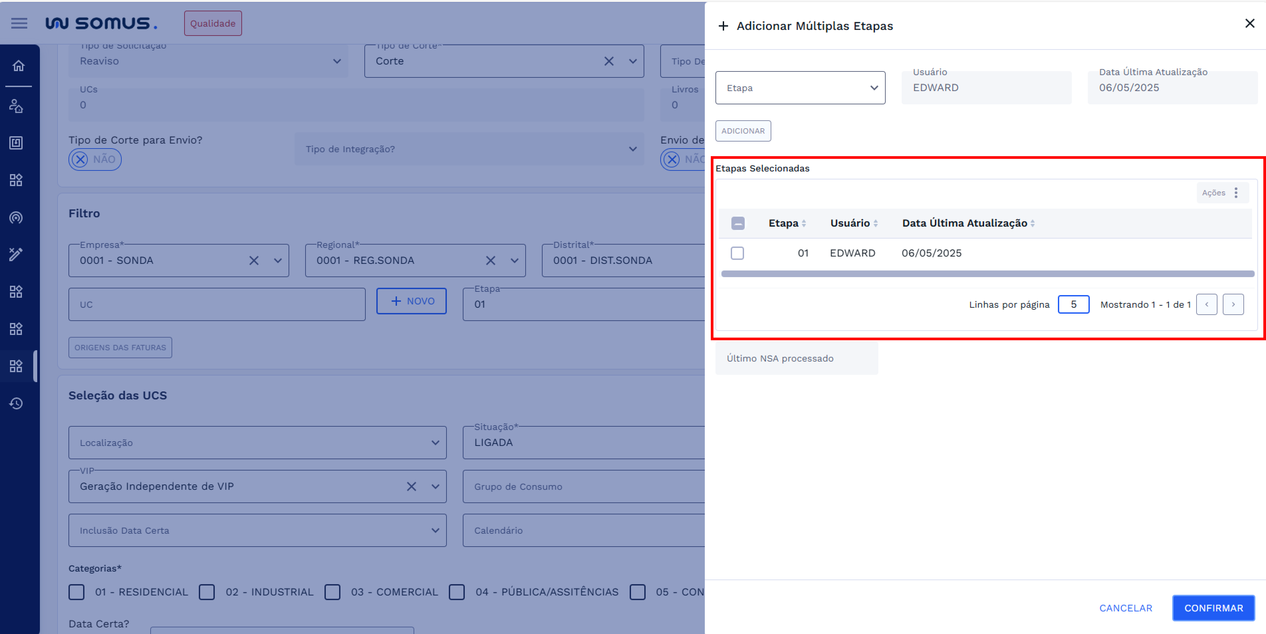Open the Tipo de Integração dropdown

point(469,149)
